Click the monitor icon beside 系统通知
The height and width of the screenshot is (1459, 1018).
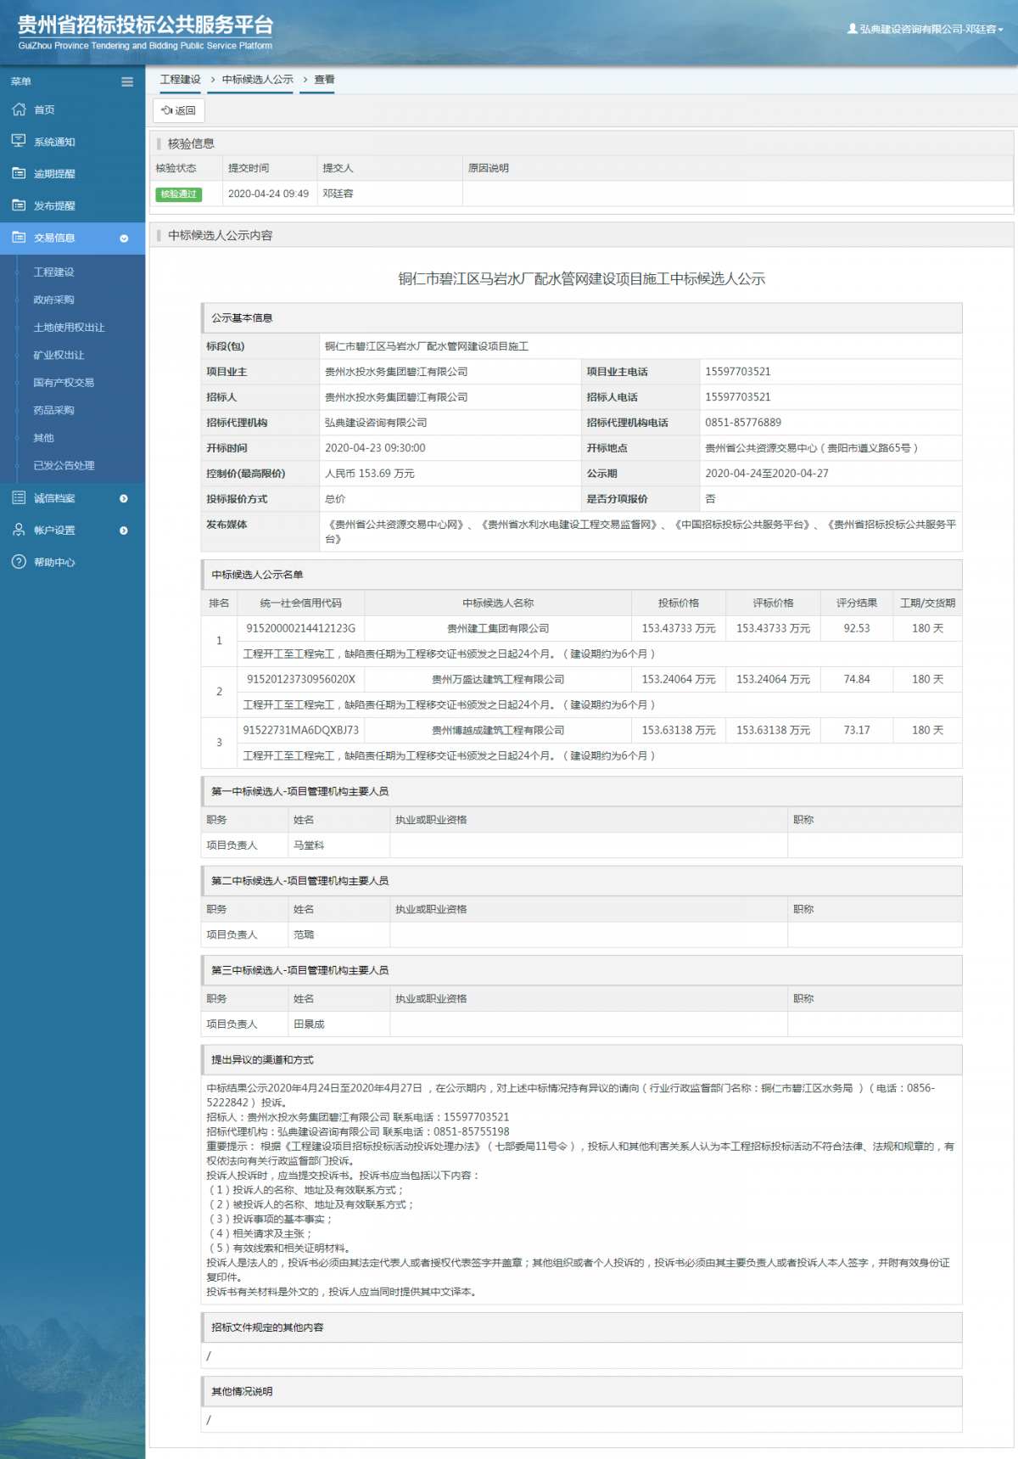19,141
